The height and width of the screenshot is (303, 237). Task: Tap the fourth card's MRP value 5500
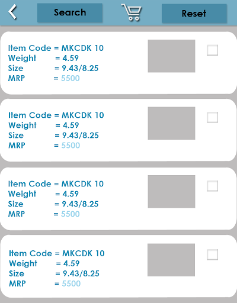tap(71, 283)
